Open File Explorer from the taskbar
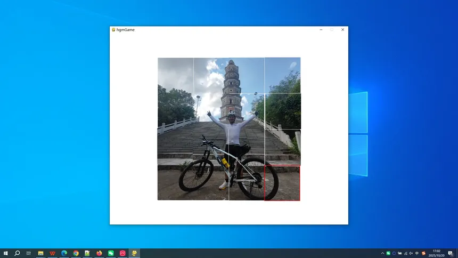458x258 pixels. pos(40,253)
